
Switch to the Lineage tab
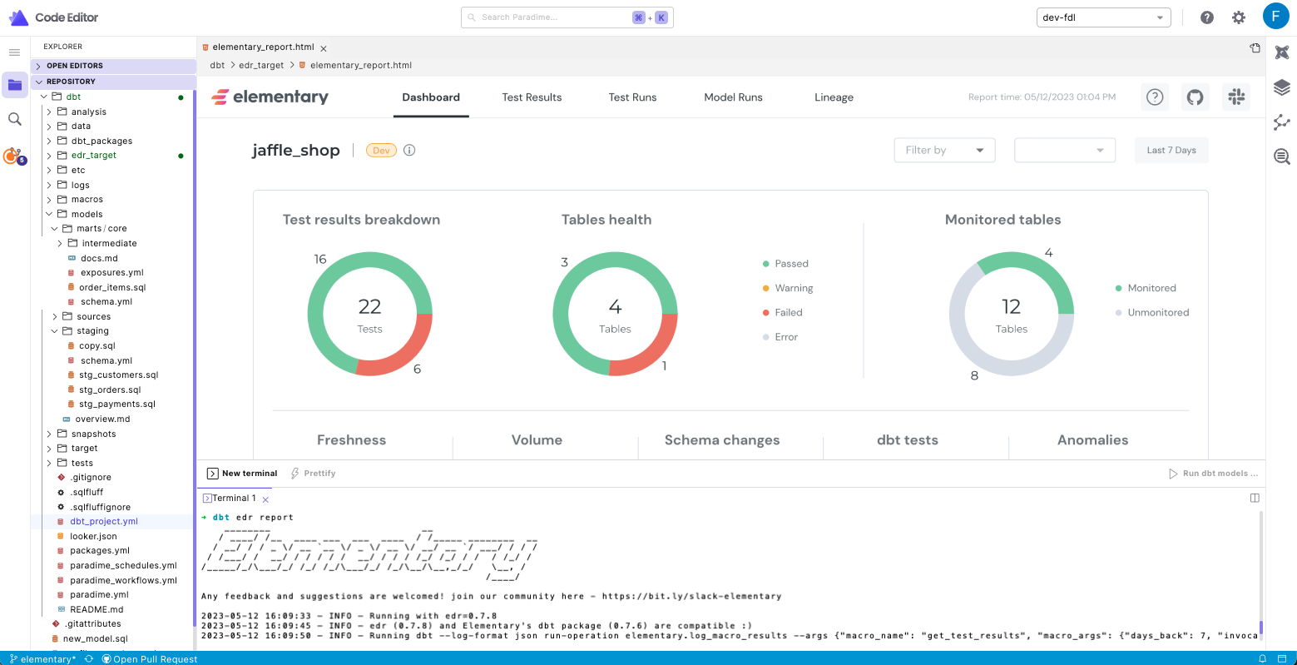point(834,97)
